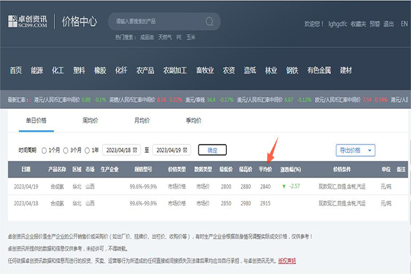Click the end date field 2023/04/19
Image resolution: width=411 pixels, height=274 pixels.
(166, 149)
